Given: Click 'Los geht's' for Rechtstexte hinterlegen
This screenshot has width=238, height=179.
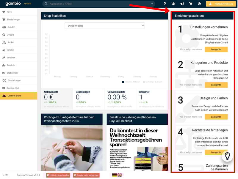Looking at the screenshot, I should pos(216,152).
